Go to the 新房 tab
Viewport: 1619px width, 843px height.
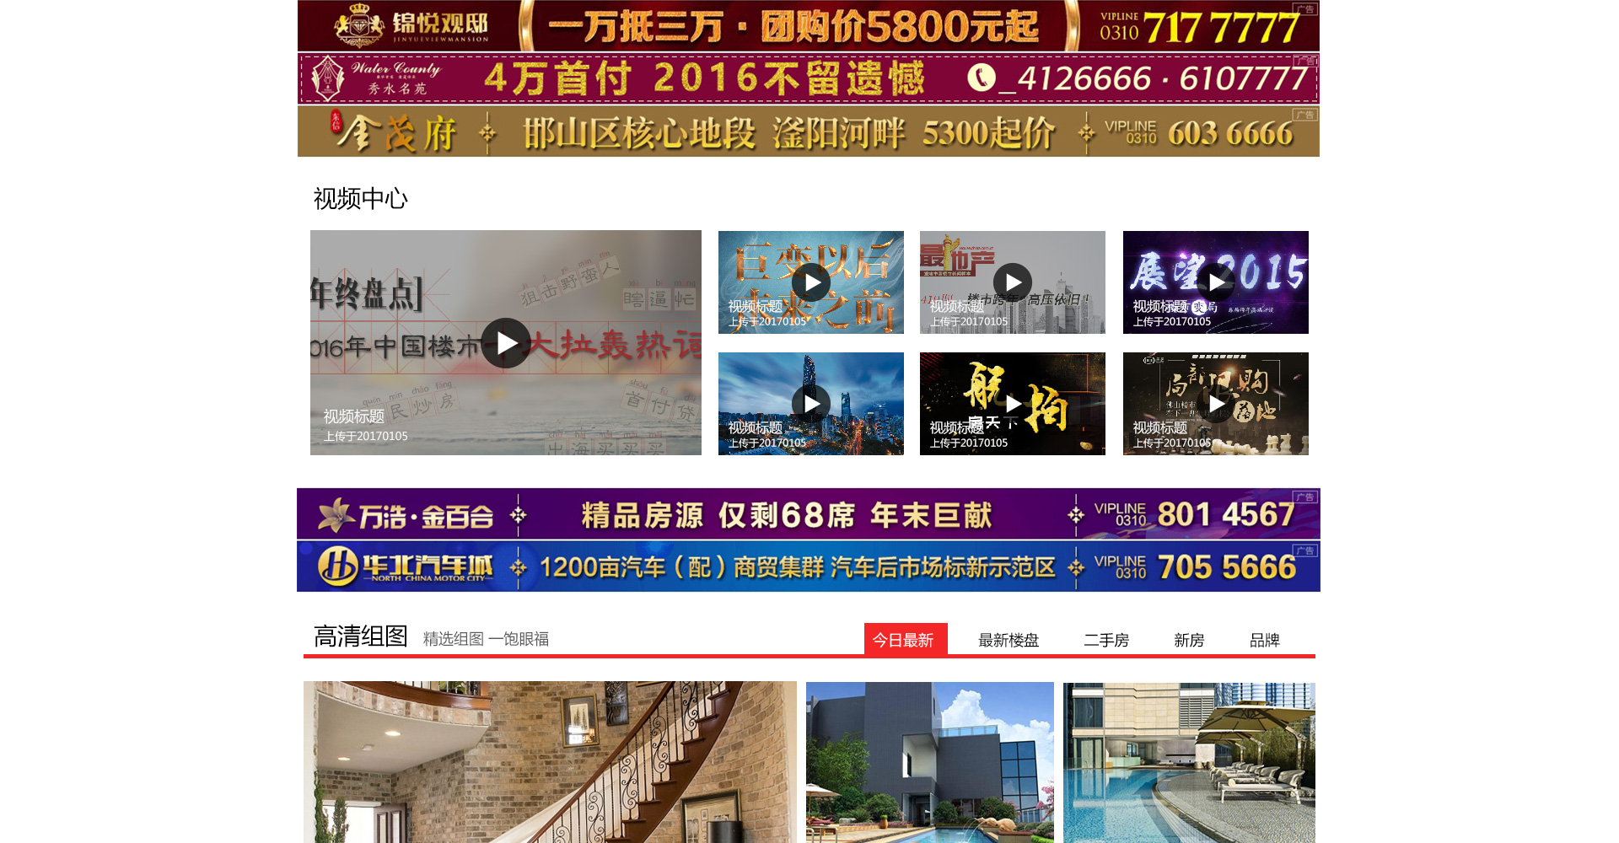[1189, 640]
